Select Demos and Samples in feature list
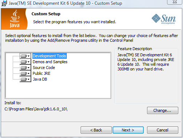This screenshot has height=138, width=183. tap(50, 62)
